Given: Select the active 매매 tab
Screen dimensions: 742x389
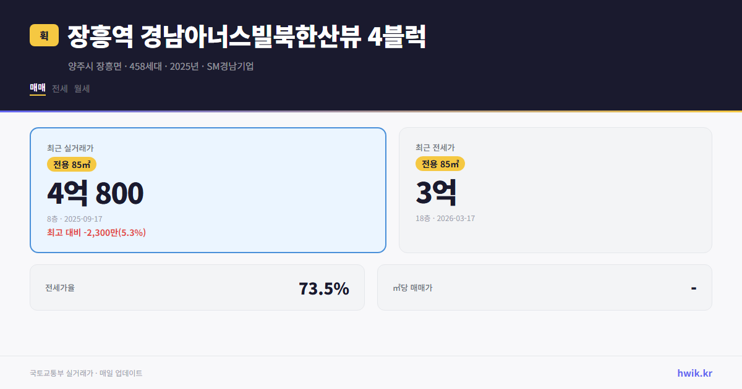Looking at the screenshot, I should 36,88.
